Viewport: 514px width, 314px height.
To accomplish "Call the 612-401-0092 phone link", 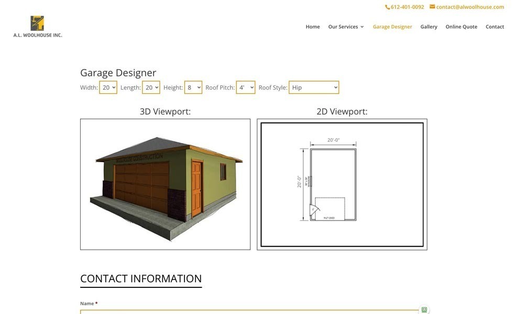I will (x=407, y=7).
